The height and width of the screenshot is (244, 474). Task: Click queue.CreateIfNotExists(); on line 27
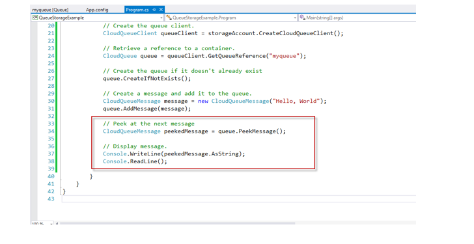point(147,79)
